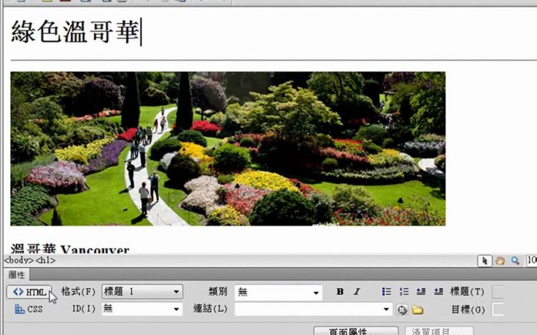Click the point-to-file target icon

(402, 309)
